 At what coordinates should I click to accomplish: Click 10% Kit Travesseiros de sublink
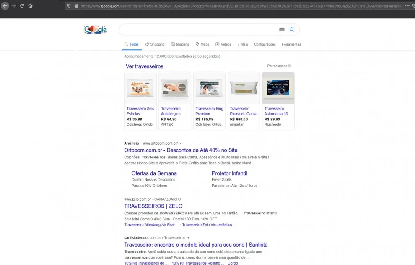[146, 263]
